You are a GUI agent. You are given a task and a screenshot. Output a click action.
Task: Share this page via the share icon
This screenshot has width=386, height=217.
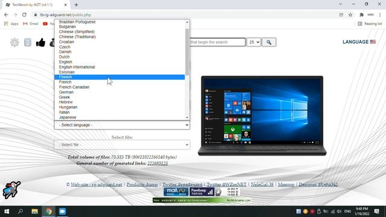[341, 14]
